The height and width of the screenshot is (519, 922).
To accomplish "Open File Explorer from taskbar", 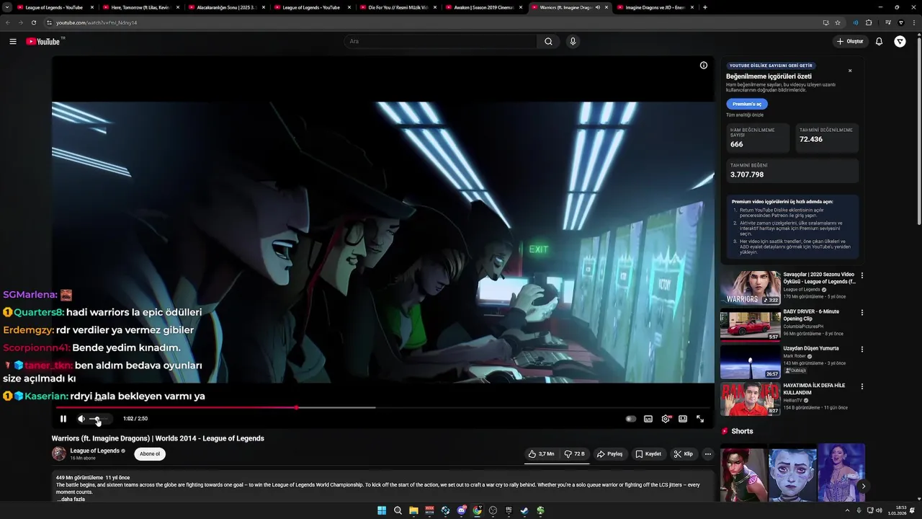I will click(413, 510).
